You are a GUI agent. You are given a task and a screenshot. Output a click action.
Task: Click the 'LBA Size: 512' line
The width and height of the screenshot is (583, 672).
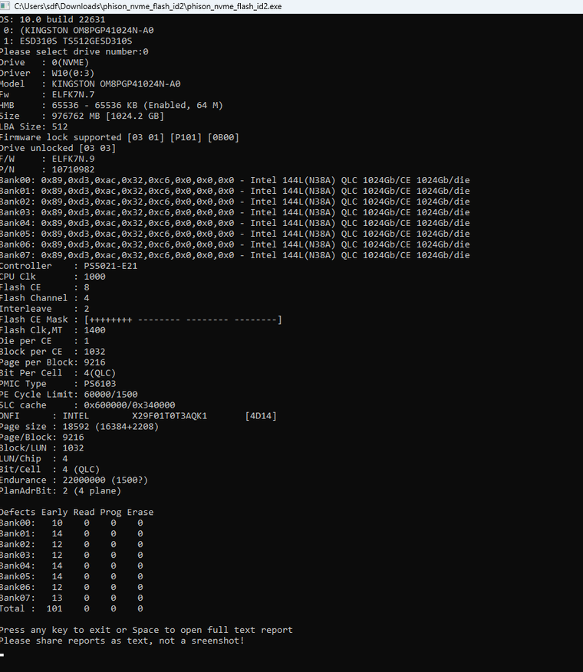click(x=34, y=127)
